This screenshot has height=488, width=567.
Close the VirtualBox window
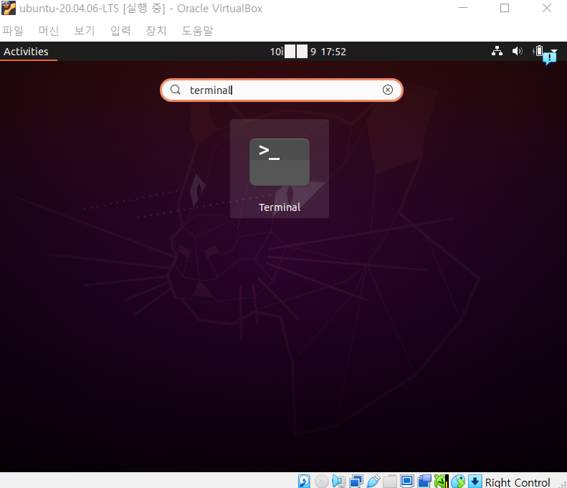[x=547, y=8]
